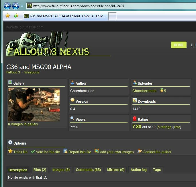Click the www.fallout3nexus.com header text

point(25,27)
